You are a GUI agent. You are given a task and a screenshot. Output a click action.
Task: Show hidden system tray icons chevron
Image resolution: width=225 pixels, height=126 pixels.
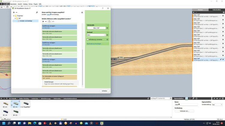pos(204,123)
